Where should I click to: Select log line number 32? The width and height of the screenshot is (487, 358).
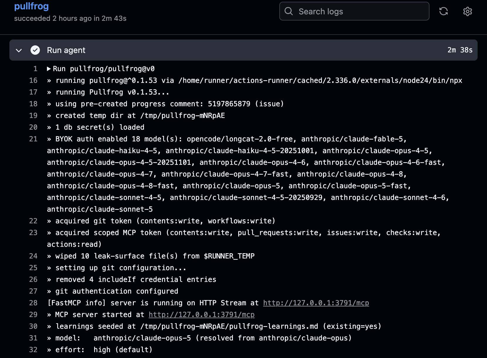[33, 350]
